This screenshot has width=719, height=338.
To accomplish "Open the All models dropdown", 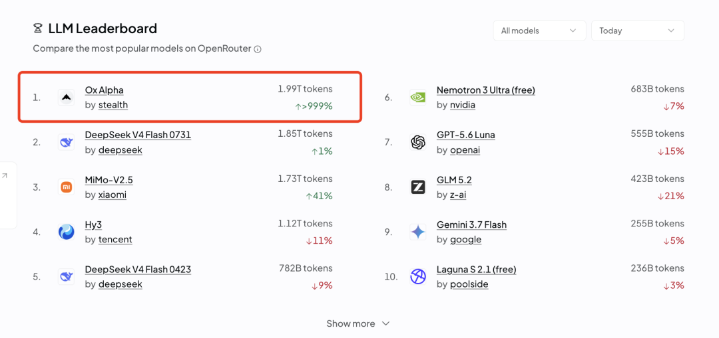I will [540, 31].
